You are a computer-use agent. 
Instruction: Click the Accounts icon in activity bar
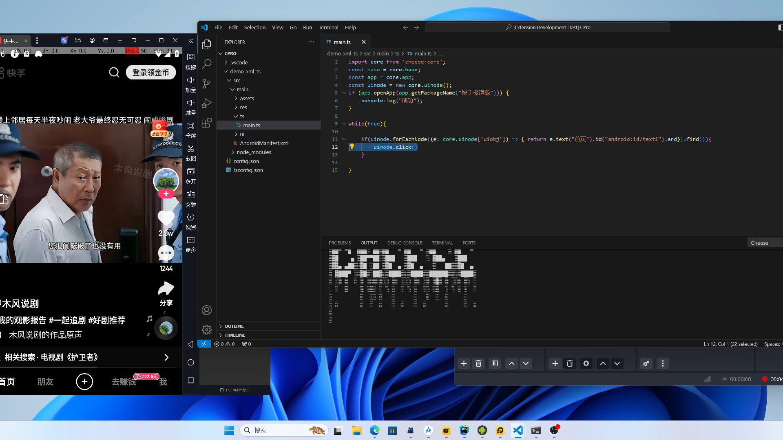coord(207,310)
